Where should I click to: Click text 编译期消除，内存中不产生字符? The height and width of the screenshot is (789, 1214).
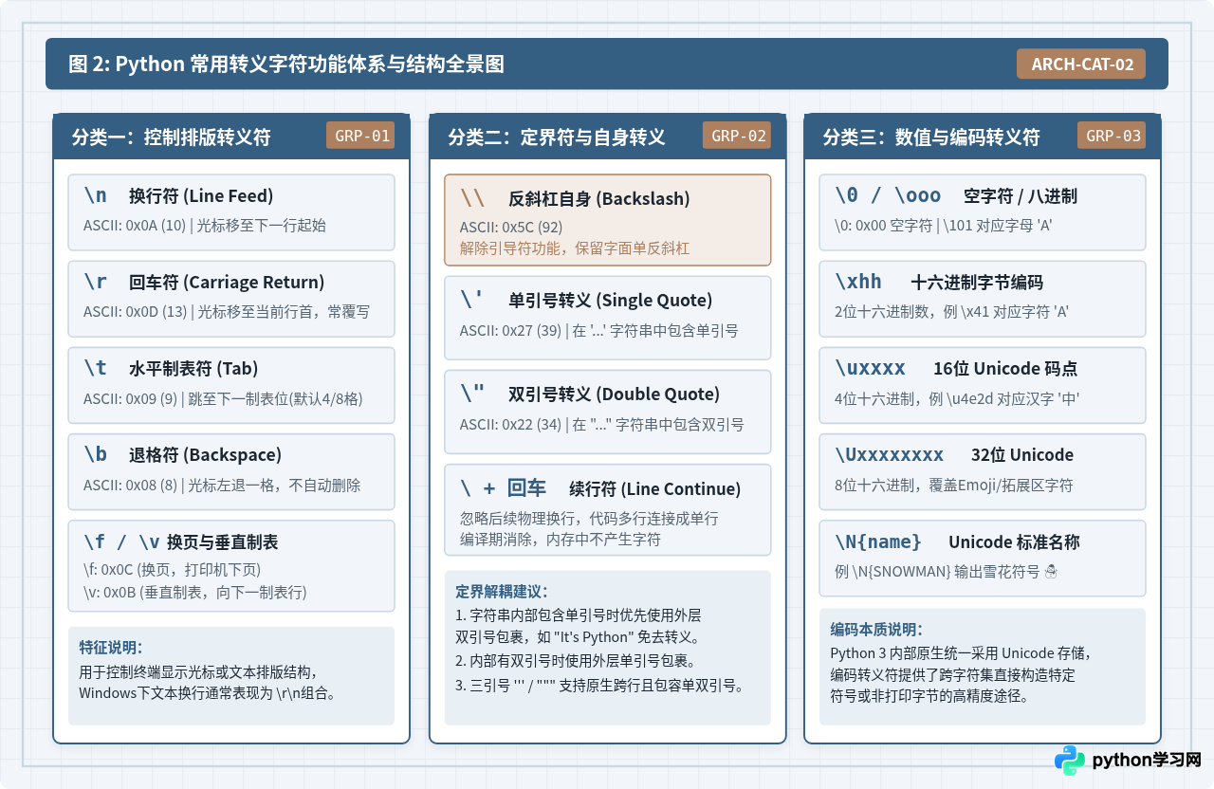tap(561, 539)
